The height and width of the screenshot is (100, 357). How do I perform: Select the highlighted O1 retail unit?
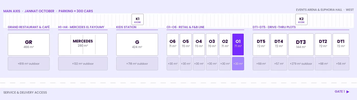[238, 45]
